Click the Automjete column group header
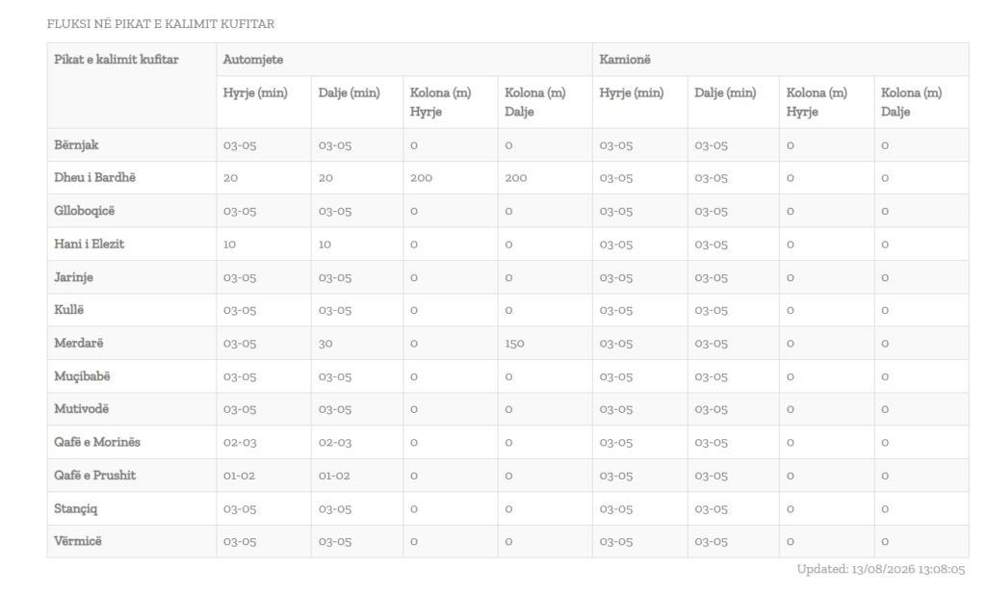The height and width of the screenshot is (595, 986). pyautogui.click(x=253, y=60)
